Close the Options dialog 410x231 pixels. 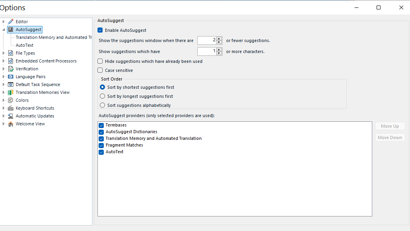pyautogui.click(x=401, y=7)
